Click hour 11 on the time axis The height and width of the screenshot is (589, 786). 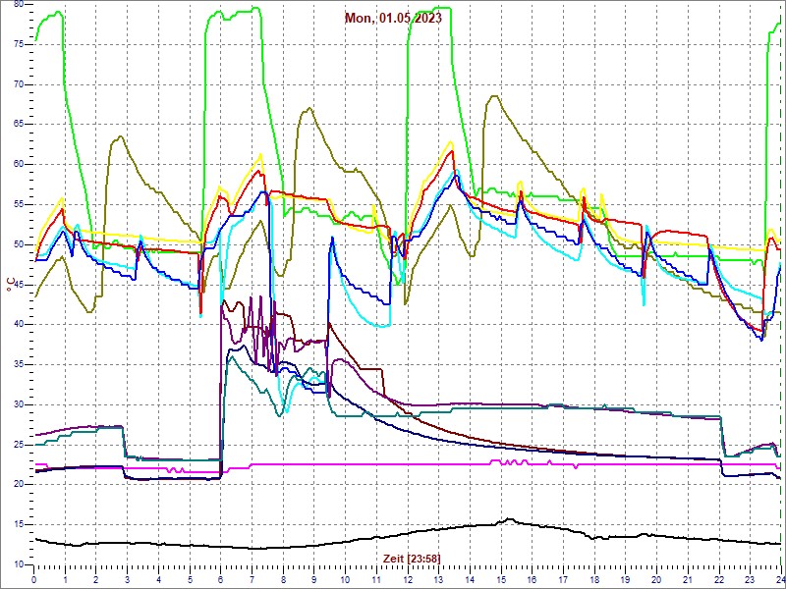(376, 578)
